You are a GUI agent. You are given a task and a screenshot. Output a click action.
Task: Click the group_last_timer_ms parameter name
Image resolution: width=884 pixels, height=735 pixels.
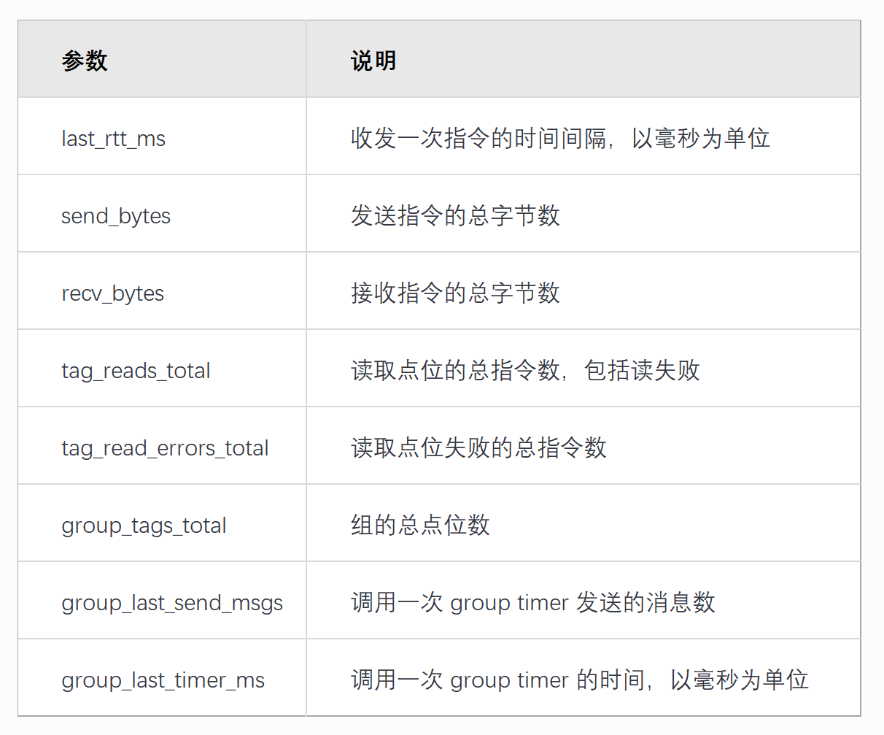[163, 680]
